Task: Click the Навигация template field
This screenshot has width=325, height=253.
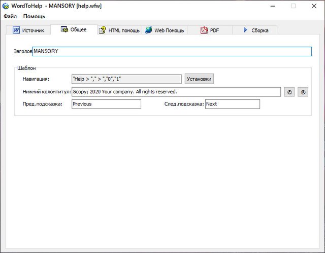Action: [126, 79]
